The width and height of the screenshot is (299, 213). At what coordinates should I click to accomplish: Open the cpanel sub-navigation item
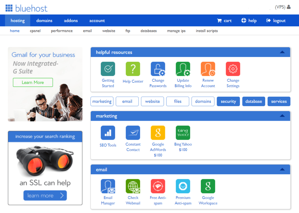(35, 31)
